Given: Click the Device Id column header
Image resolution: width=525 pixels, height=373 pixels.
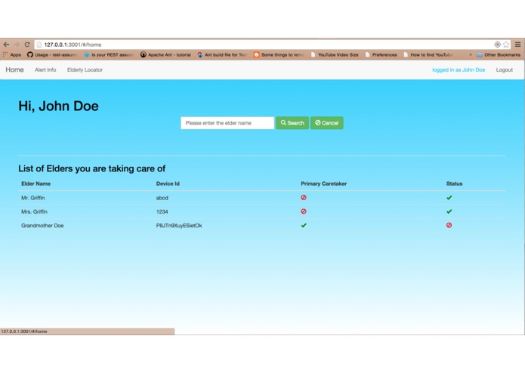Looking at the screenshot, I should [x=168, y=183].
